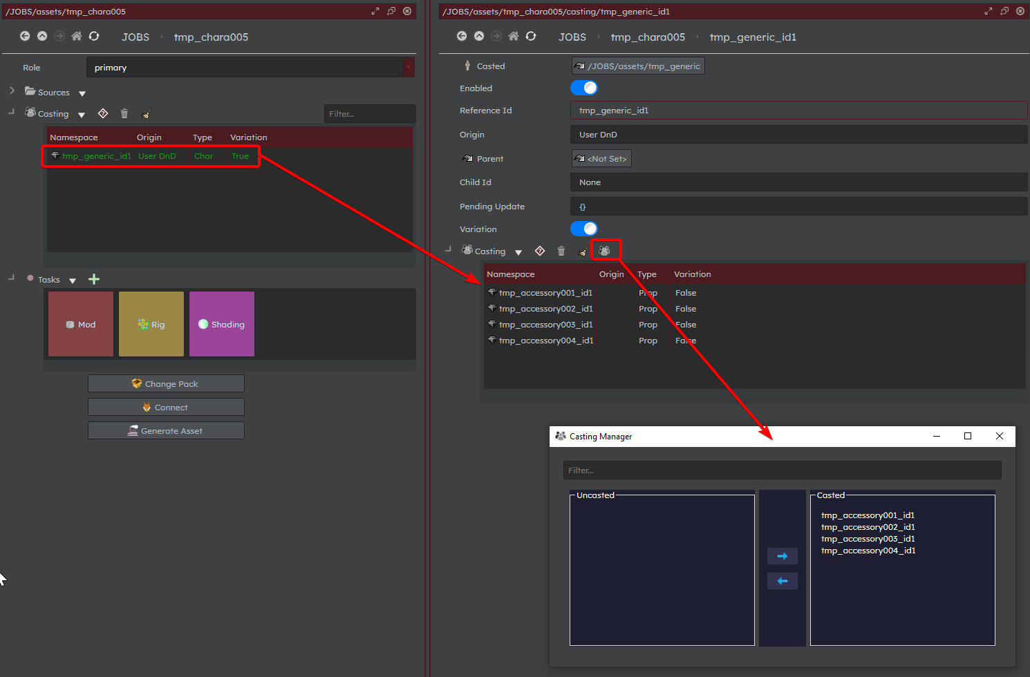Open Casting Manager from right Casting toolbar
The image size is (1030, 677).
click(x=605, y=251)
